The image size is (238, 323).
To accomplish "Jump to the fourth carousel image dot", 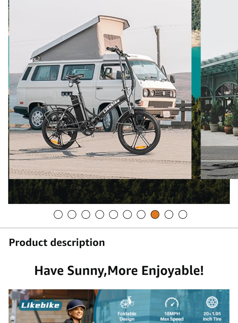I will click(x=100, y=214).
